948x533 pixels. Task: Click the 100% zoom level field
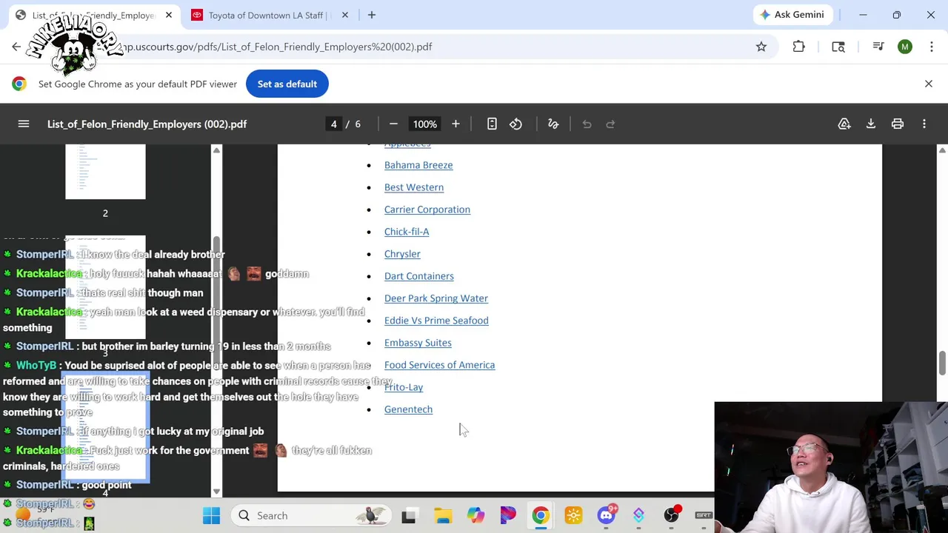point(424,124)
